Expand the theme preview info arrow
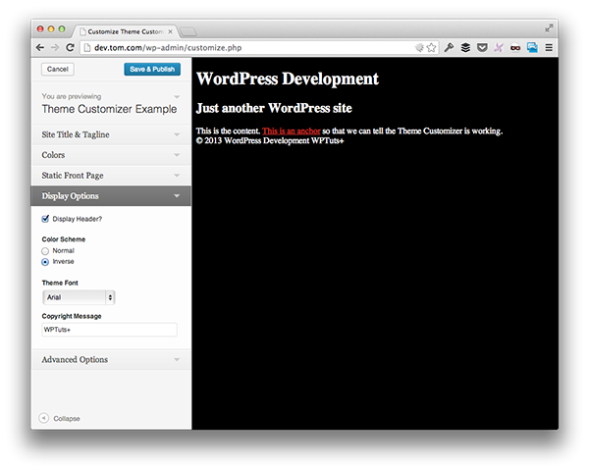The image size is (589, 472). pyautogui.click(x=177, y=96)
